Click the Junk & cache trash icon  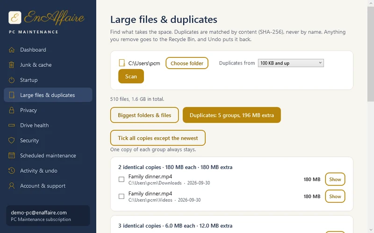point(11,65)
